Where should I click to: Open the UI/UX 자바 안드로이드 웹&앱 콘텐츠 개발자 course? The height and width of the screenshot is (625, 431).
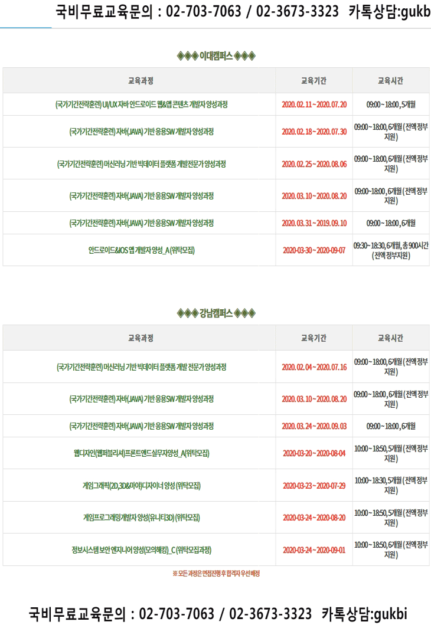pyautogui.click(x=141, y=104)
